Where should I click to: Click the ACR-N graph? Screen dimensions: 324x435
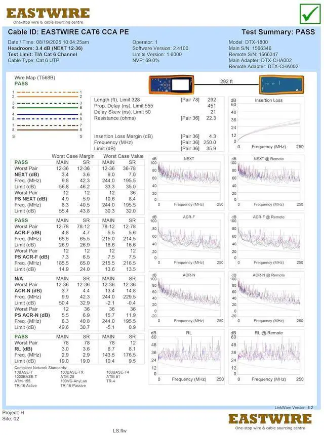click(x=189, y=298)
